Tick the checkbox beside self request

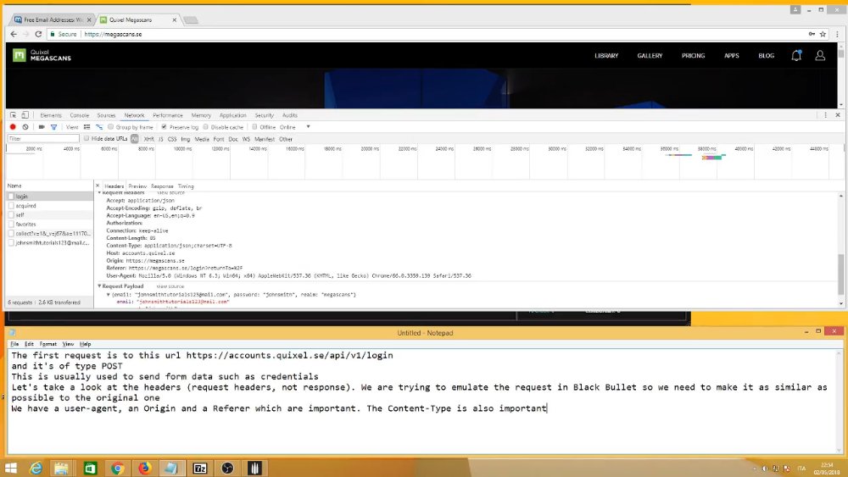pyautogui.click(x=11, y=215)
